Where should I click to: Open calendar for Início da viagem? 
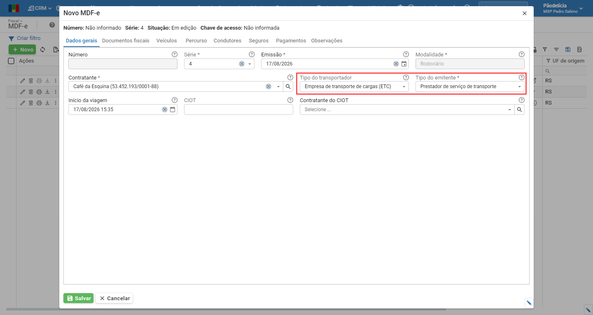coord(173,110)
